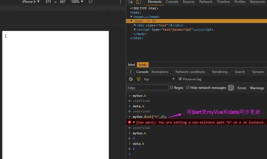The height and width of the screenshot is (159, 267).
Task: Expand the div class test node
Action: point(135,25)
